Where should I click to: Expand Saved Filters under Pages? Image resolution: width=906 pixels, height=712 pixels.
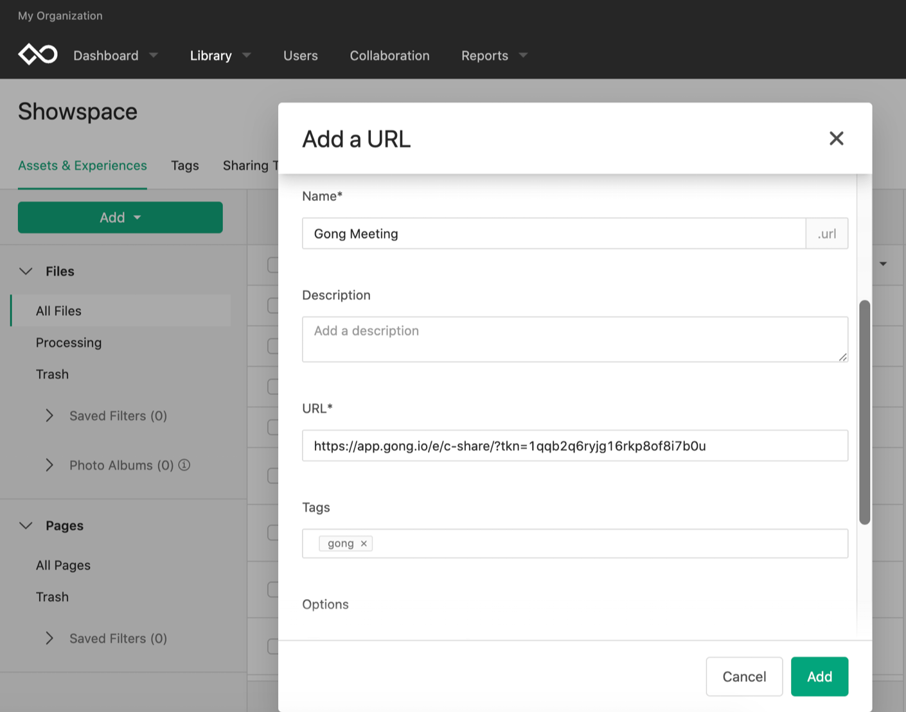click(49, 638)
